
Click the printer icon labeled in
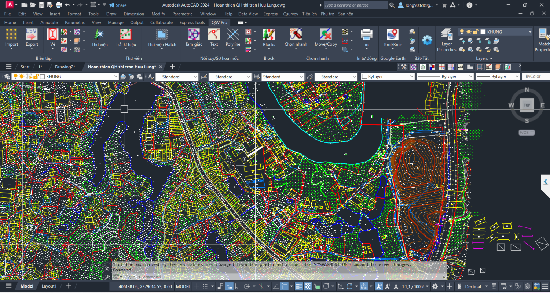(x=367, y=34)
